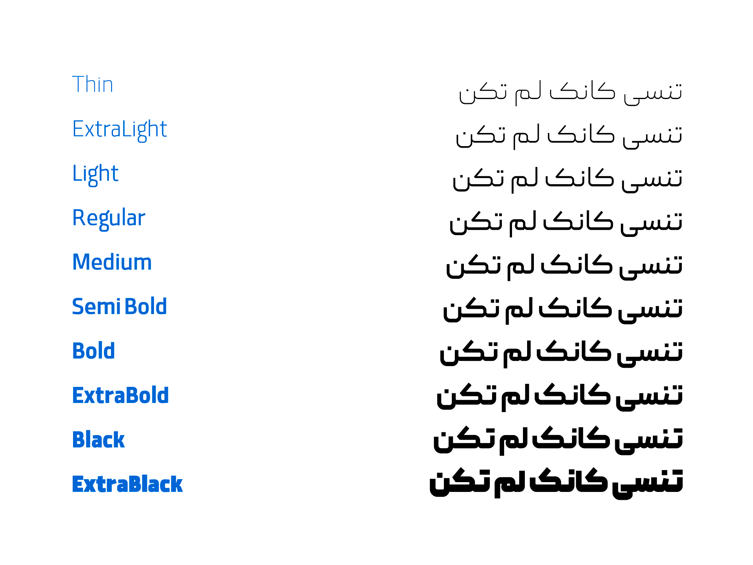Select the ExtraBlack weight label

click(x=127, y=484)
